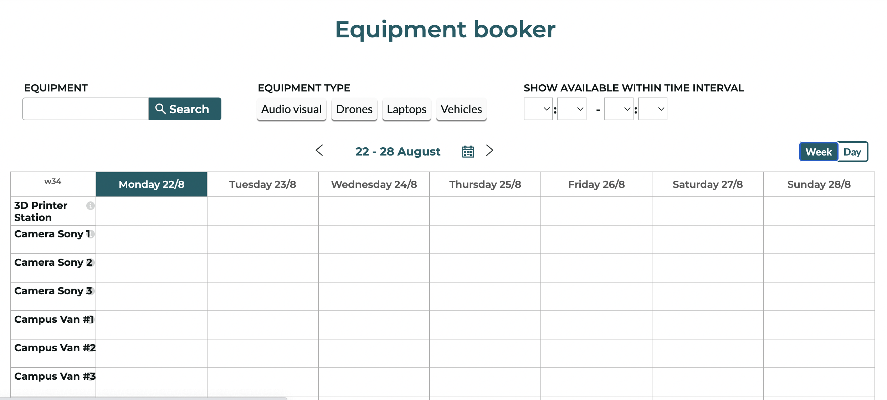Switch to Week view
Viewport: 887px width, 400px height.
[x=819, y=152]
